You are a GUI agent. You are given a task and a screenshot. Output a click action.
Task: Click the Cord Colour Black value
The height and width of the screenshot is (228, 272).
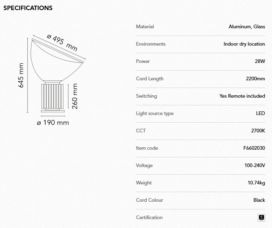tap(259, 200)
